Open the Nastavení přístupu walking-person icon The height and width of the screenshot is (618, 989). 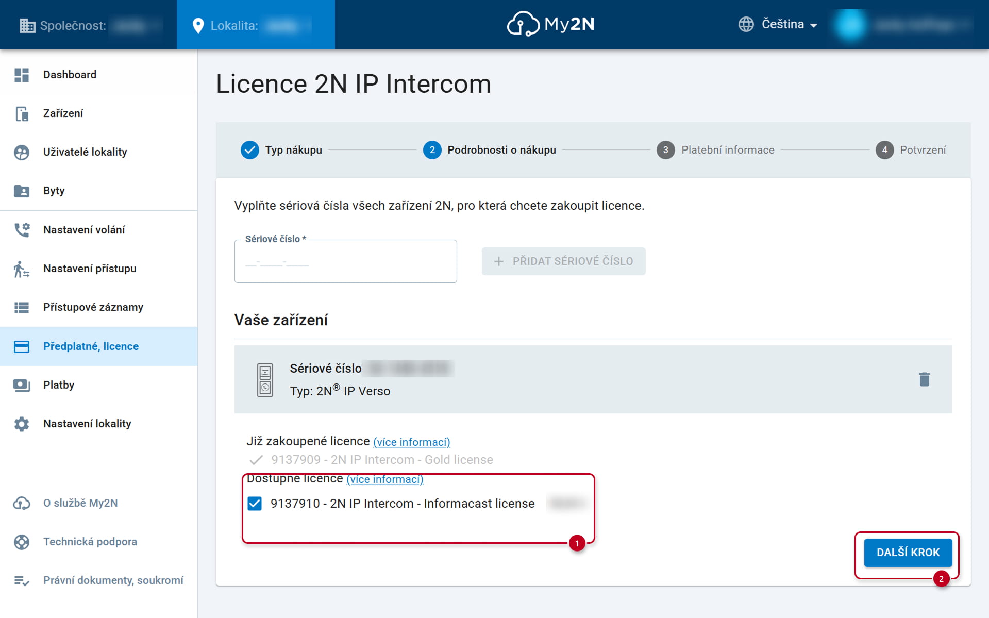click(22, 269)
